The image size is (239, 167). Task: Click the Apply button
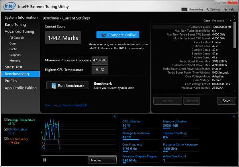coord(168,101)
